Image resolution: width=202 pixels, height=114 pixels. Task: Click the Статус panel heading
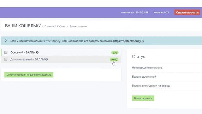coord(139,56)
